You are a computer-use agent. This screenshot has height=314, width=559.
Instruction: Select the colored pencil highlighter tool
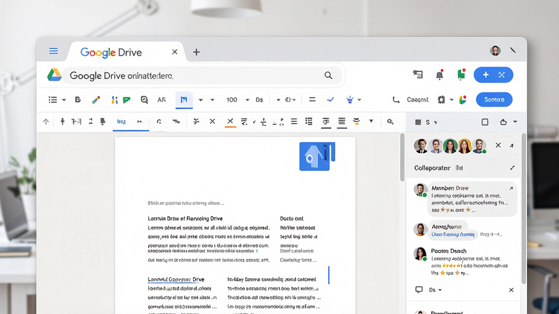pyautogui.click(x=96, y=100)
